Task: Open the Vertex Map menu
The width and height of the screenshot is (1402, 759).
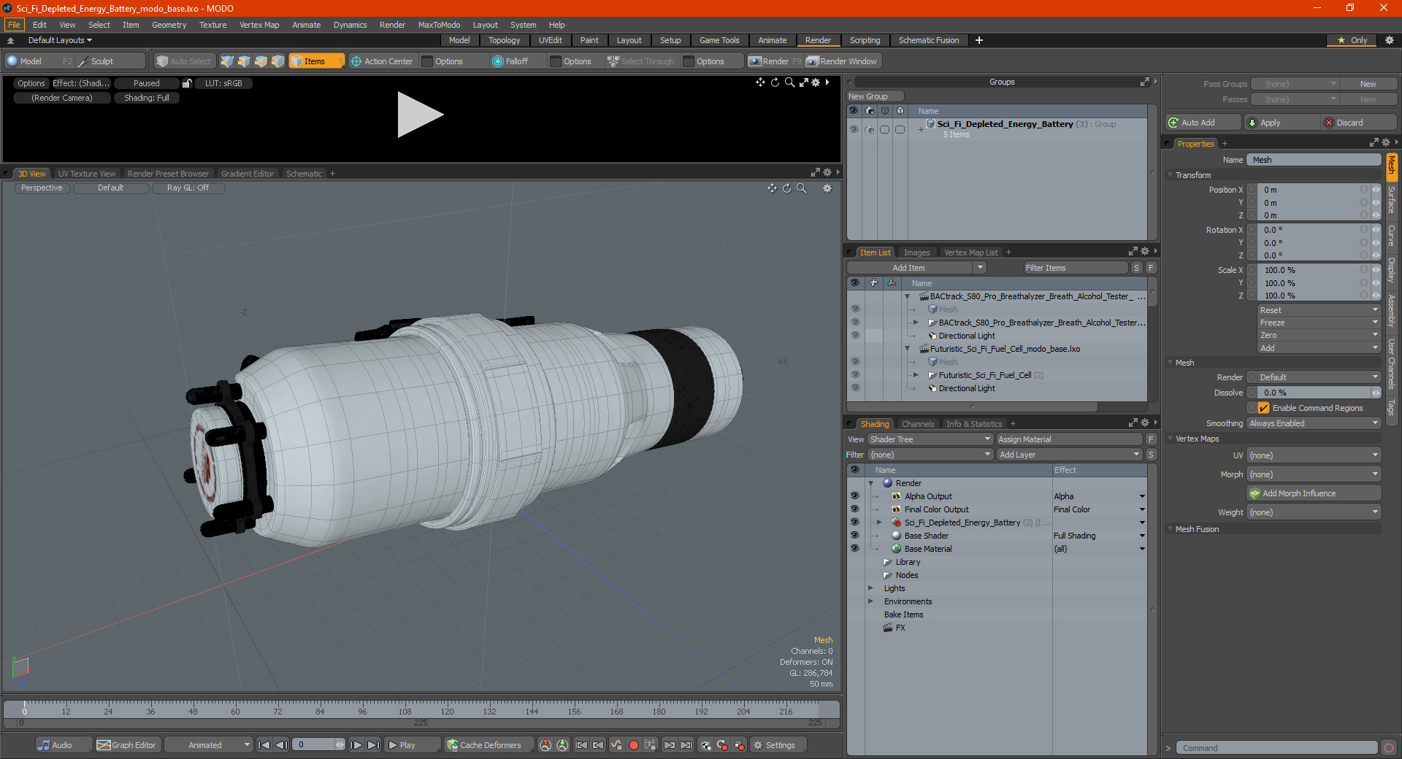Action: pyautogui.click(x=259, y=25)
